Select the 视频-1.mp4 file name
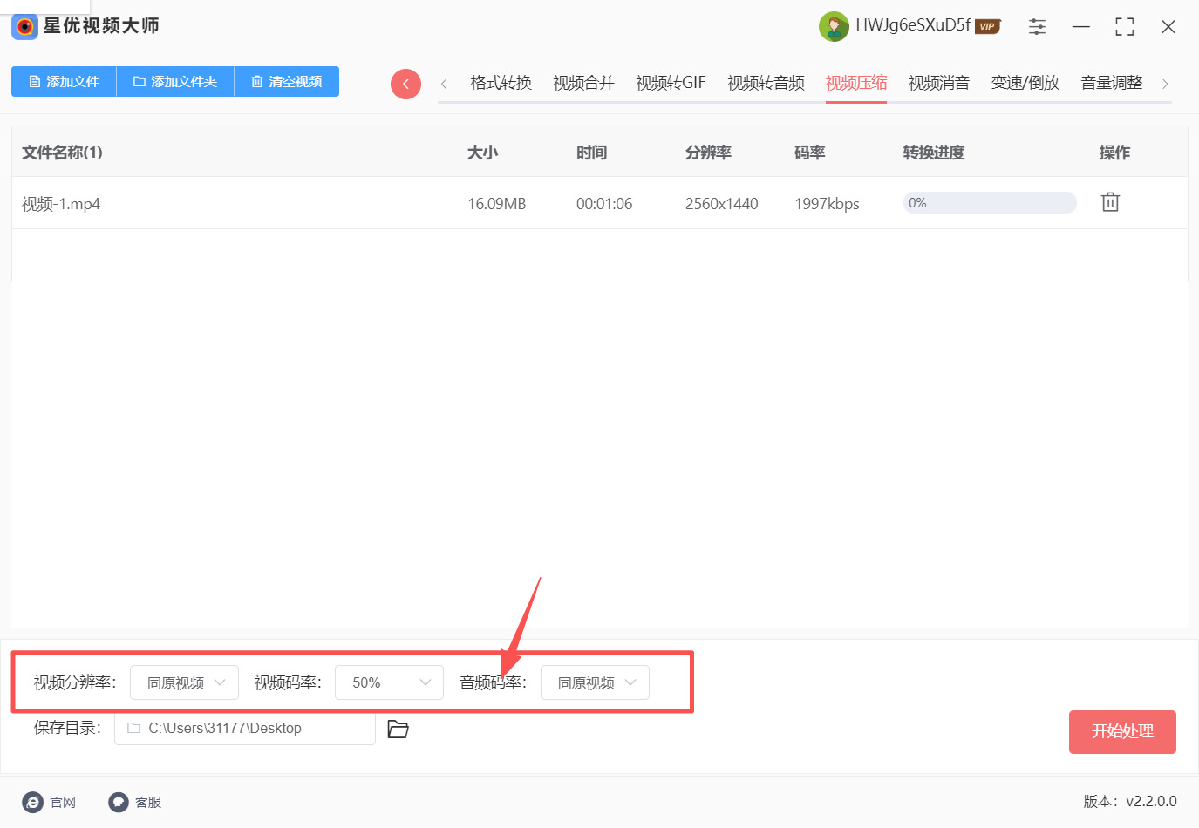This screenshot has height=828, width=1199. [x=61, y=204]
